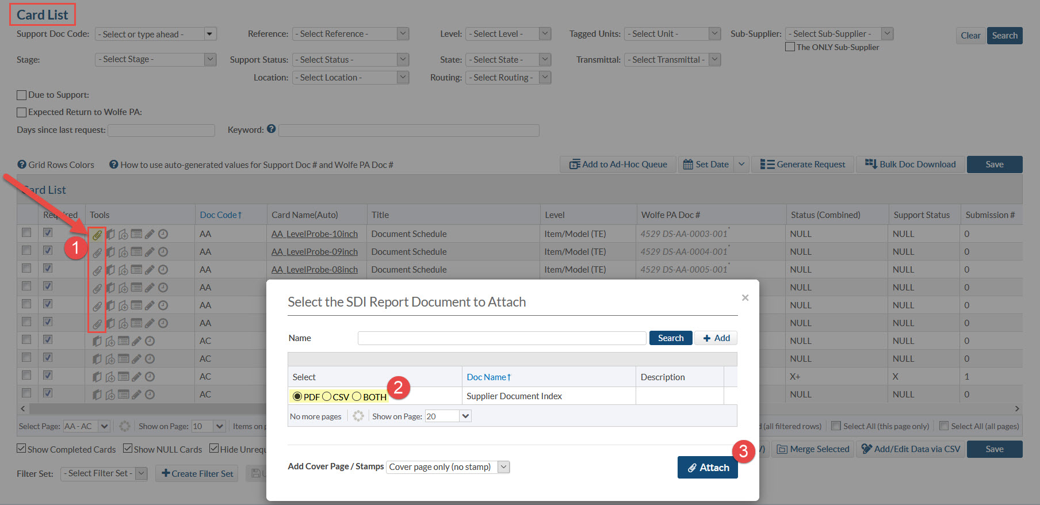The width and height of the screenshot is (1040, 505).
Task: Click attach paperclip icon for AA_LevelProbe-10inch
Action: (x=97, y=235)
